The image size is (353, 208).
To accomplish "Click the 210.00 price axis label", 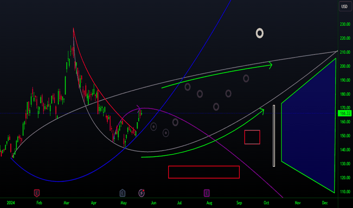I will [x=345, y=52].
